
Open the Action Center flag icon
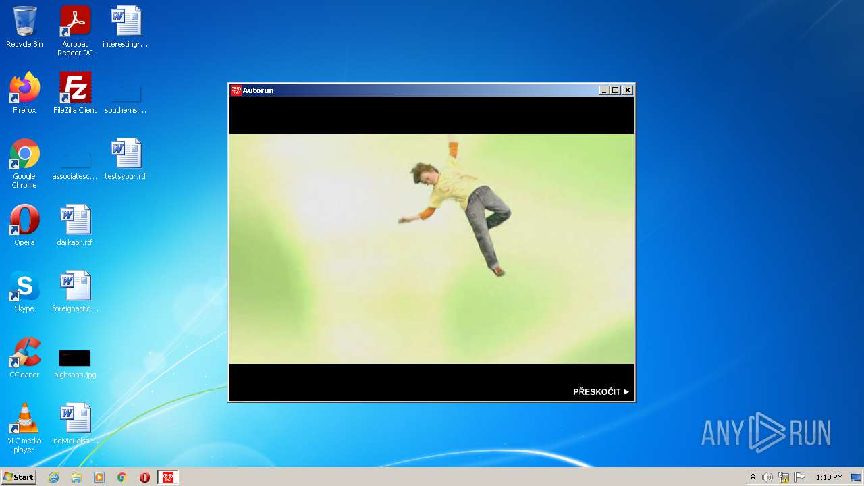[x=800, y=477]
